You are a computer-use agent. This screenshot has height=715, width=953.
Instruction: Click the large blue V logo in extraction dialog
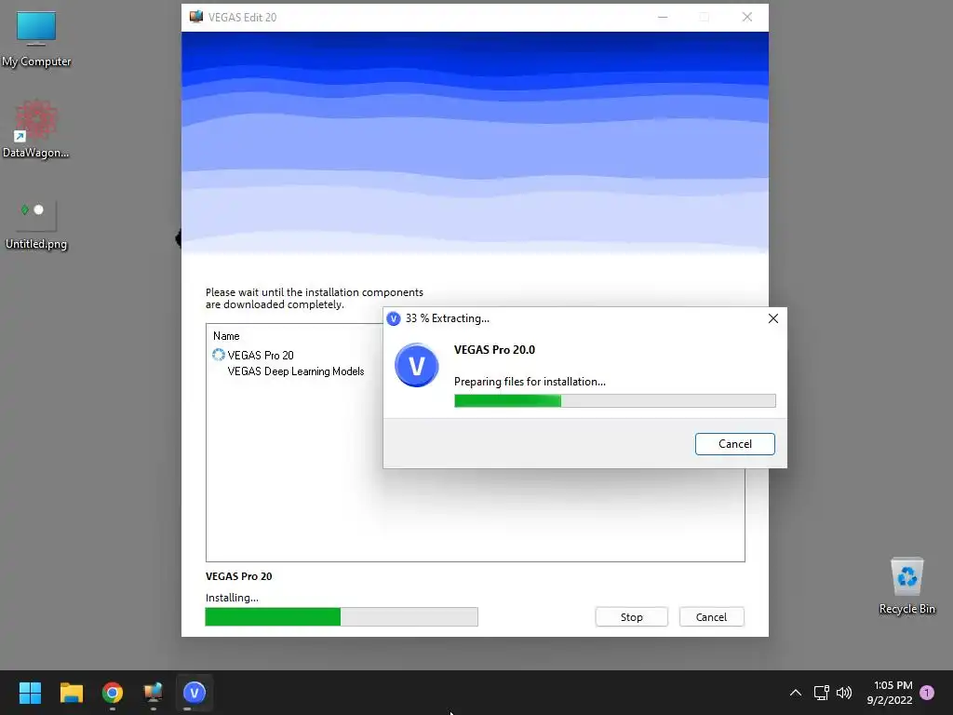416,365
